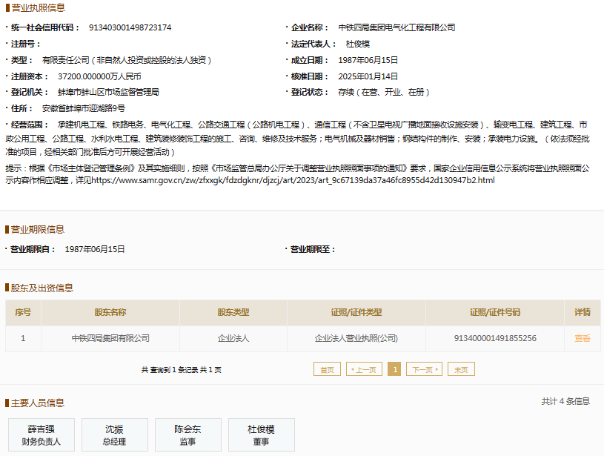604x456 pixels.
Task: Click the 主要人员信息 section heading
Action: coord(37,403)
